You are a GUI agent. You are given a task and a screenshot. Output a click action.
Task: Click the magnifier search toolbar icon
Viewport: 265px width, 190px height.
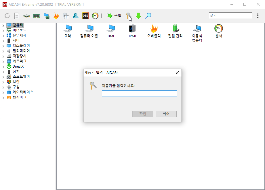pyautogui.click(x=148, y=16)
